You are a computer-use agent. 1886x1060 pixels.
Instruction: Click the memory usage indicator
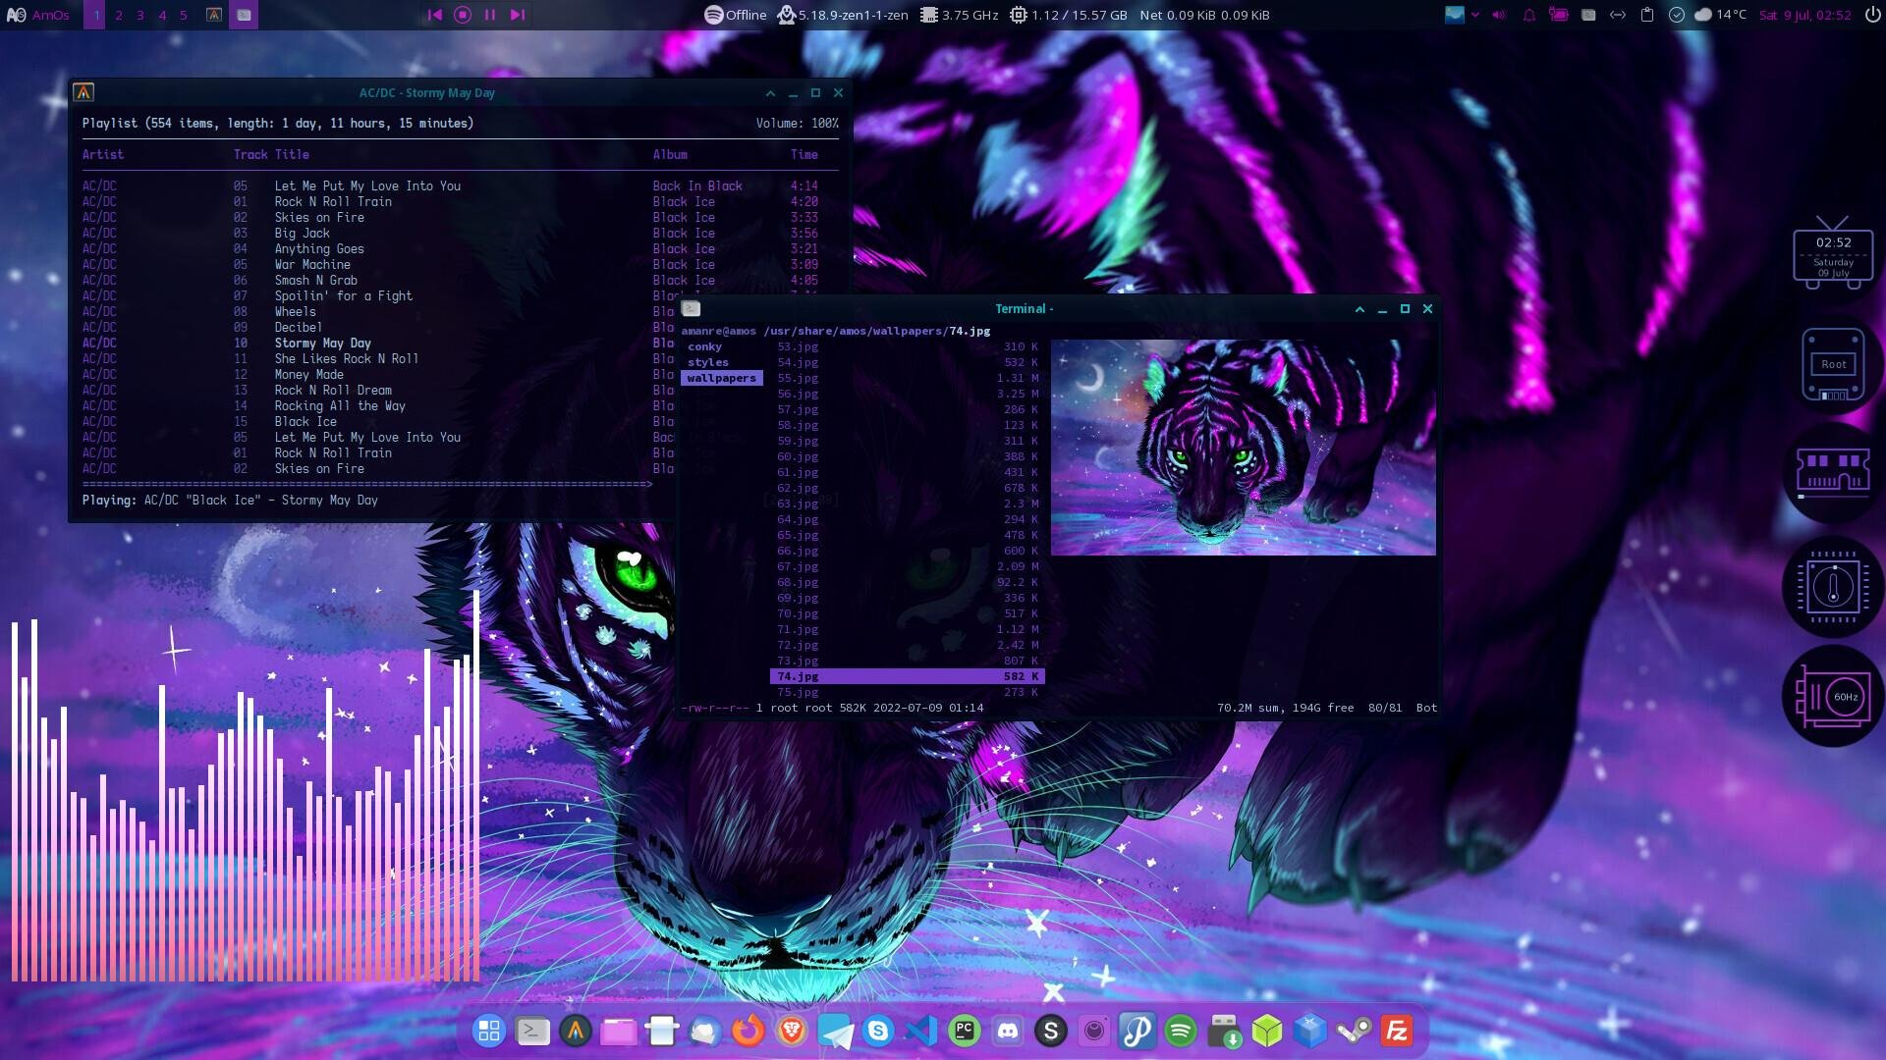click(1069, 15)
